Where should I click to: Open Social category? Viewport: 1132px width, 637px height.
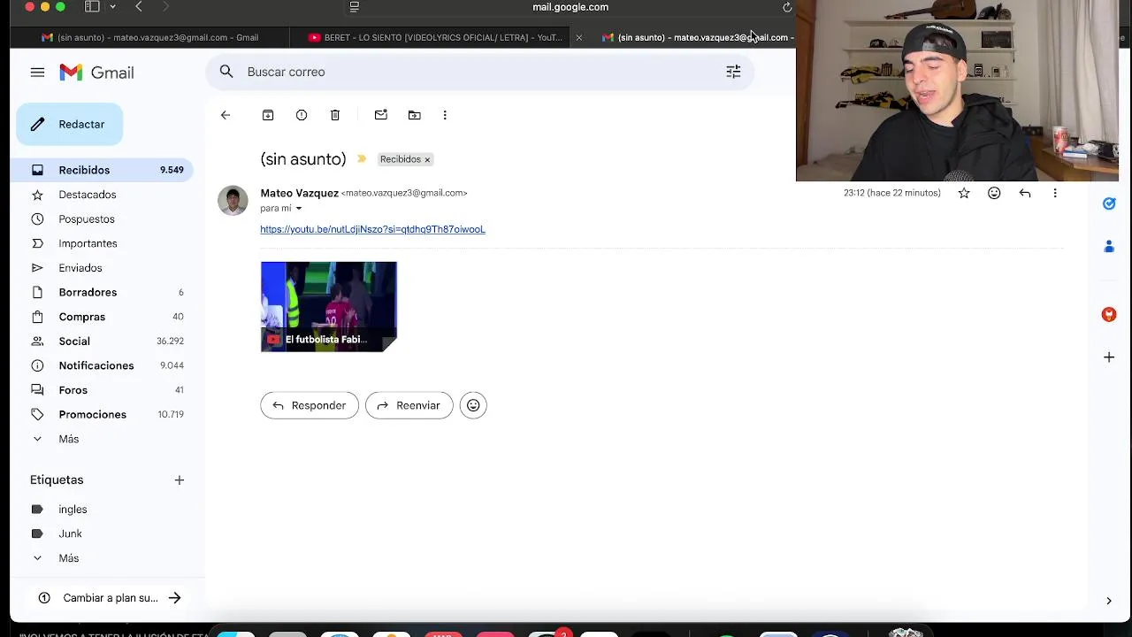[x=103, y=342]
